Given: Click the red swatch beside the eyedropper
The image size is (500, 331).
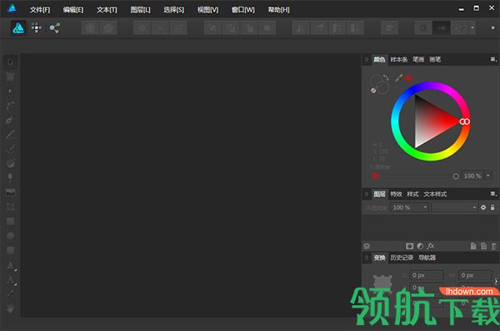Looking at the screenshot, I should coord(408,78).
